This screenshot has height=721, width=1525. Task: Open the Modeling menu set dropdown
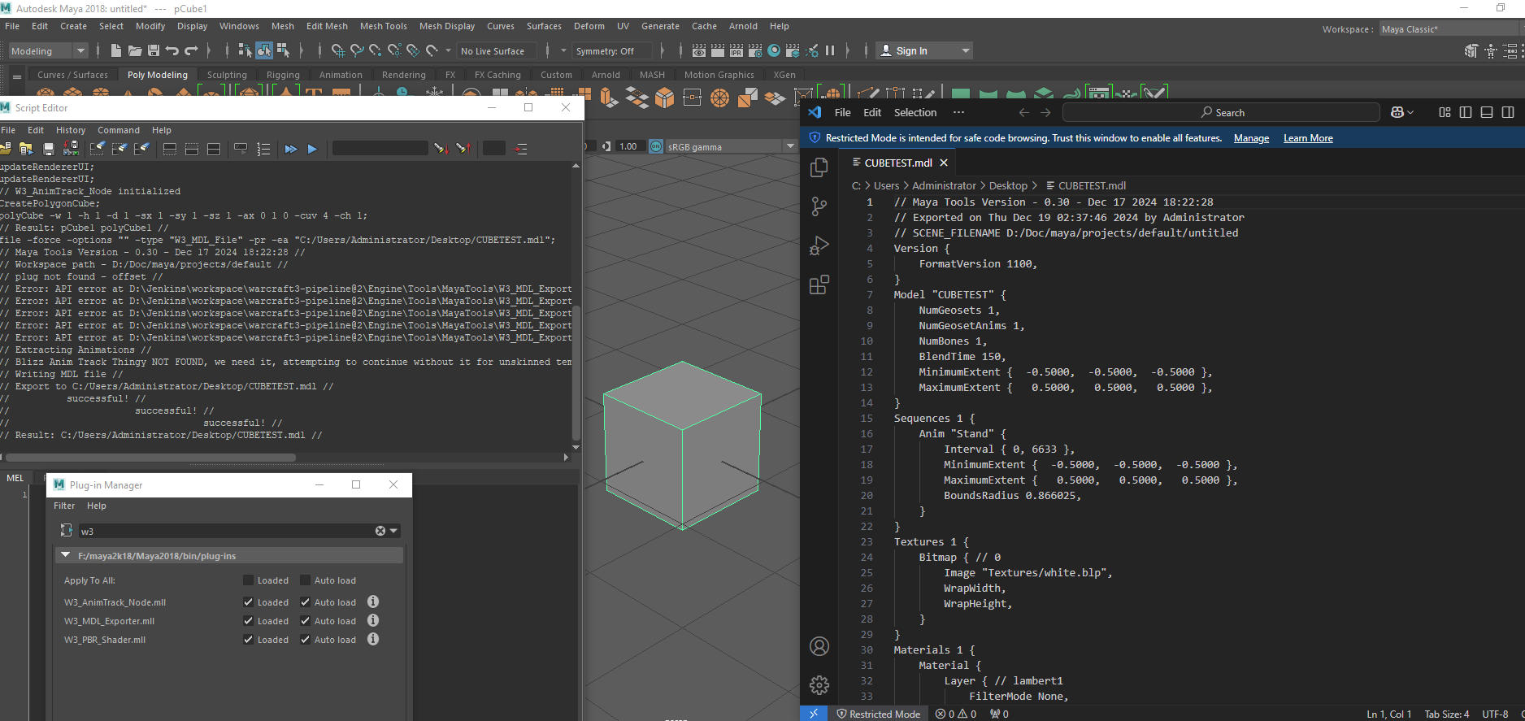47,51
